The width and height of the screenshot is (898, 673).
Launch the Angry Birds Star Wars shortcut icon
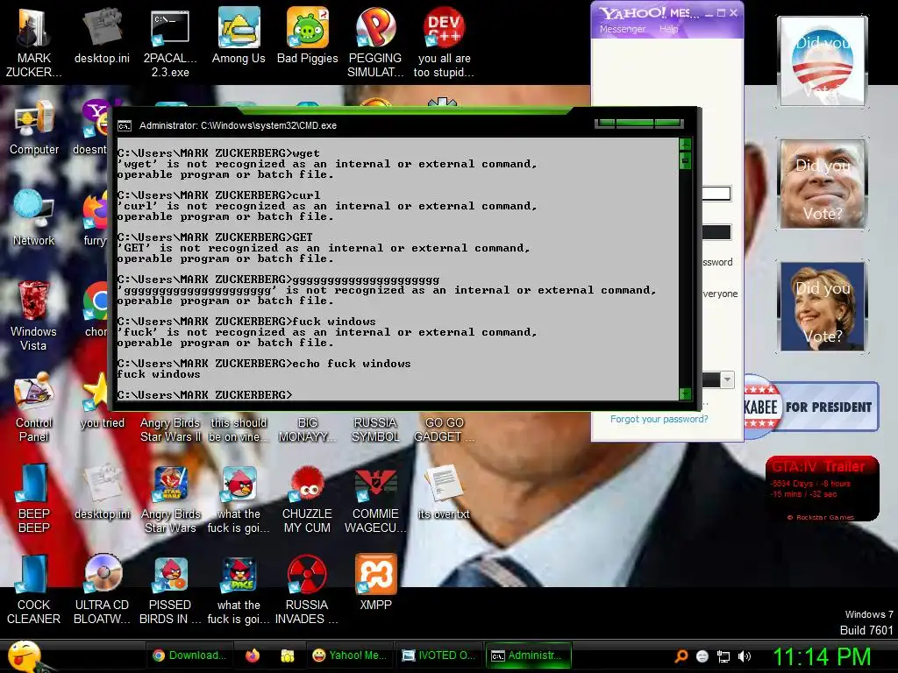click(170, 484)
